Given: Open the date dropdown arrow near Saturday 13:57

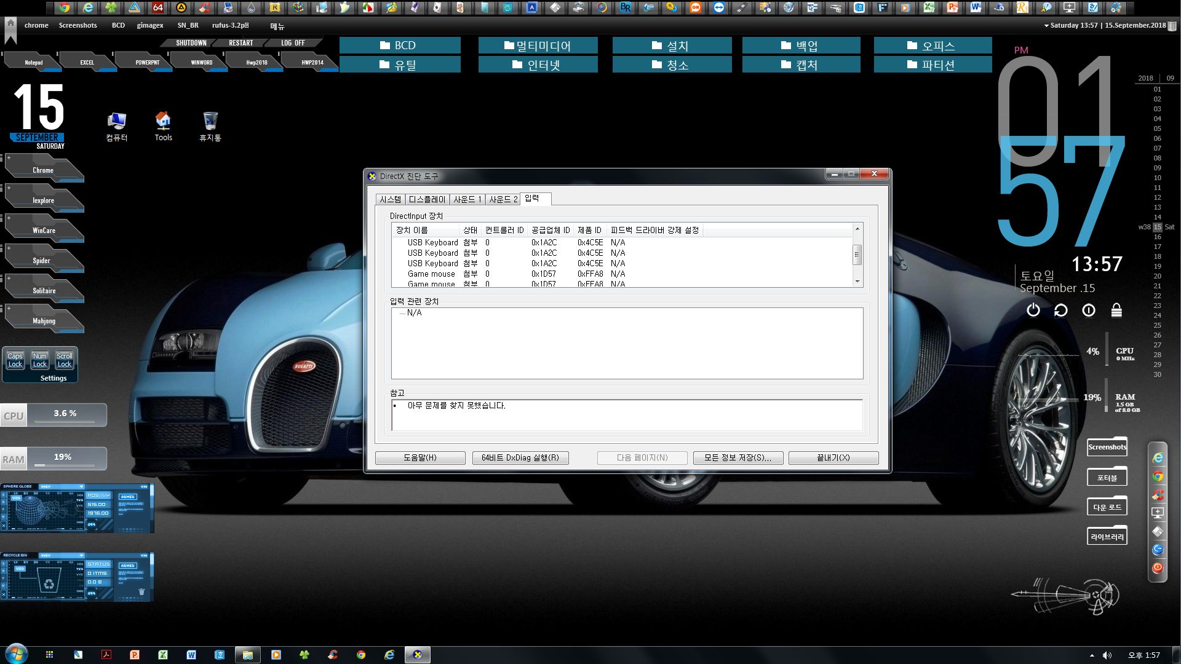Looking at the screenshot, I should (x=1046, y=25).
